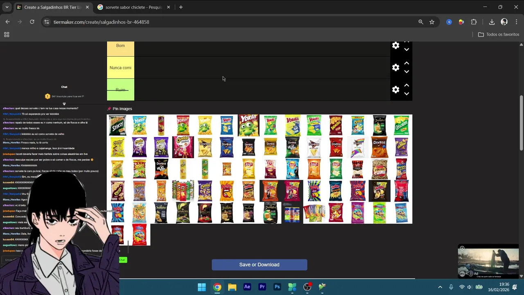Reload the tiermaker page

click(32, 22)
